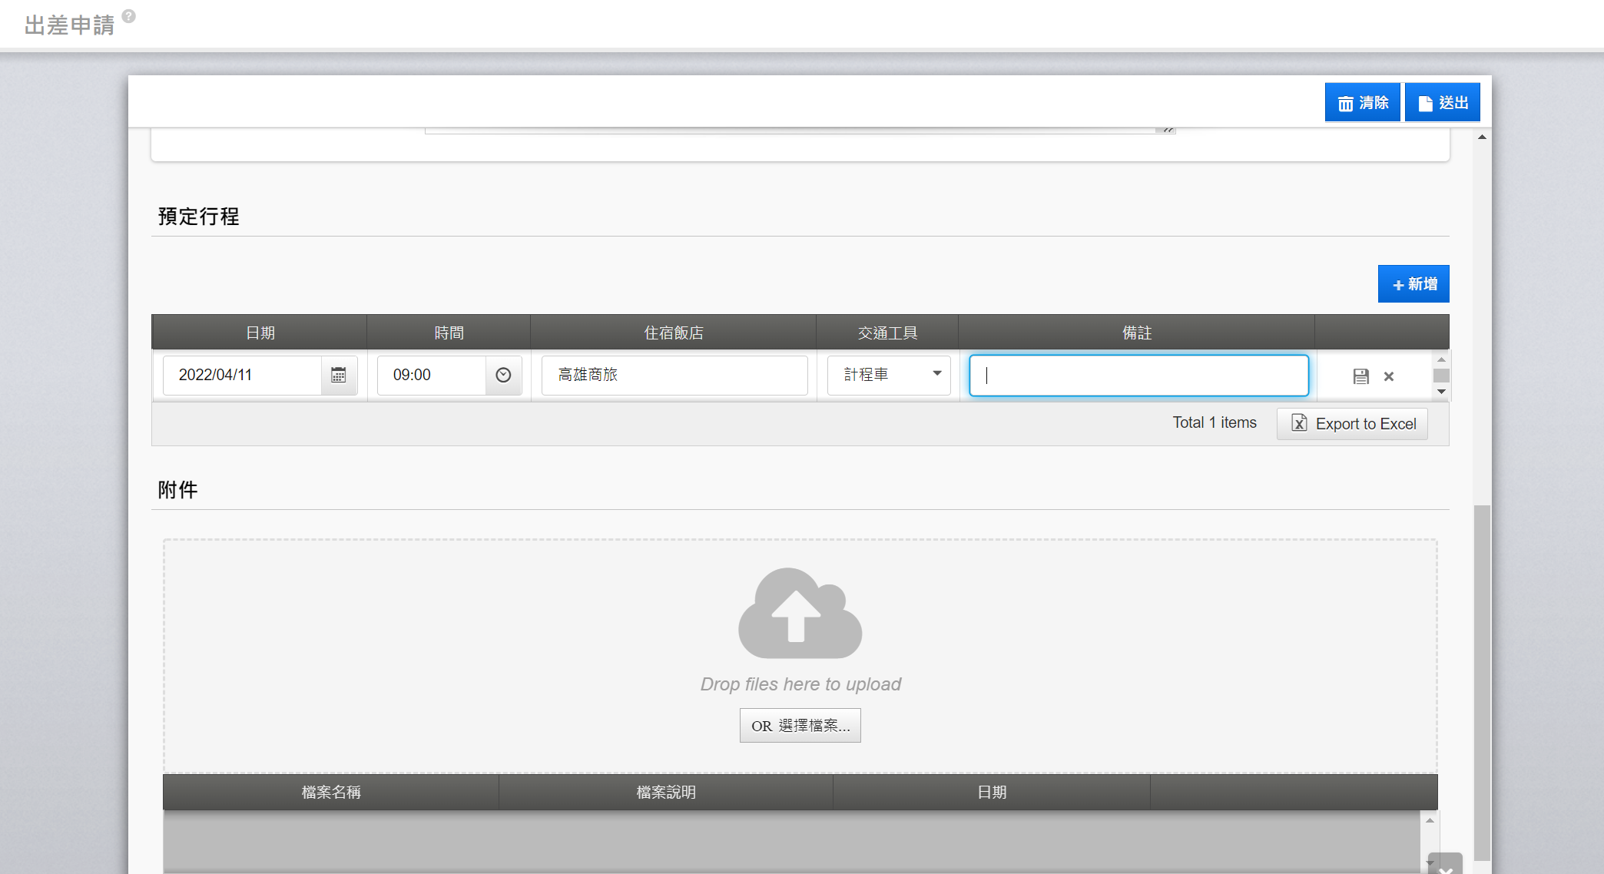Click the date field showing 2022/04/11

tap(242, 375)
